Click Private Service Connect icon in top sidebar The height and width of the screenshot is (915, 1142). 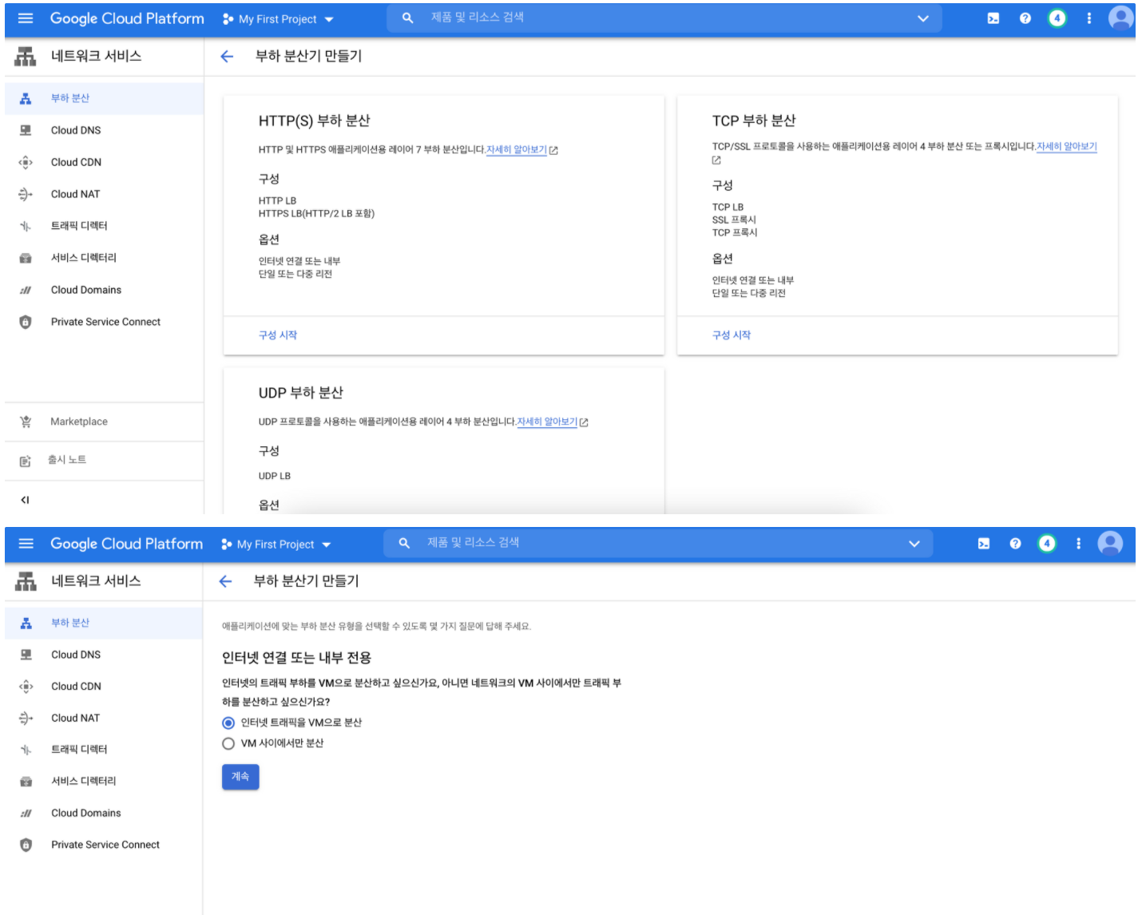coord(26,322)
